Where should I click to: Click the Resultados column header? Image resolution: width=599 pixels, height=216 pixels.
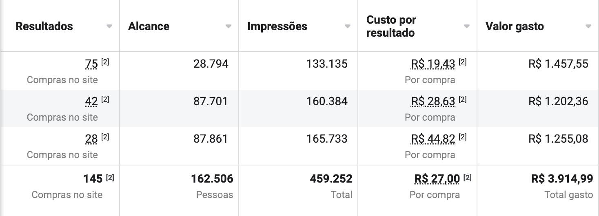click(x=44, y=26)
